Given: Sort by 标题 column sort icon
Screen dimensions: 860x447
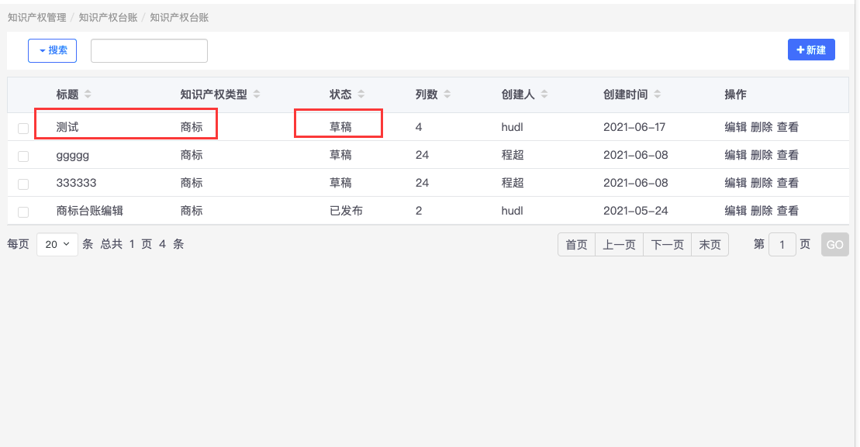Looking at the screenshot, I should click(x=88, y=95).
